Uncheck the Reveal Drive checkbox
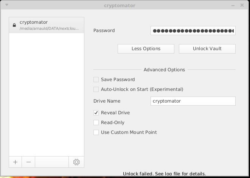Screen dimensions: 250x178 96,113
